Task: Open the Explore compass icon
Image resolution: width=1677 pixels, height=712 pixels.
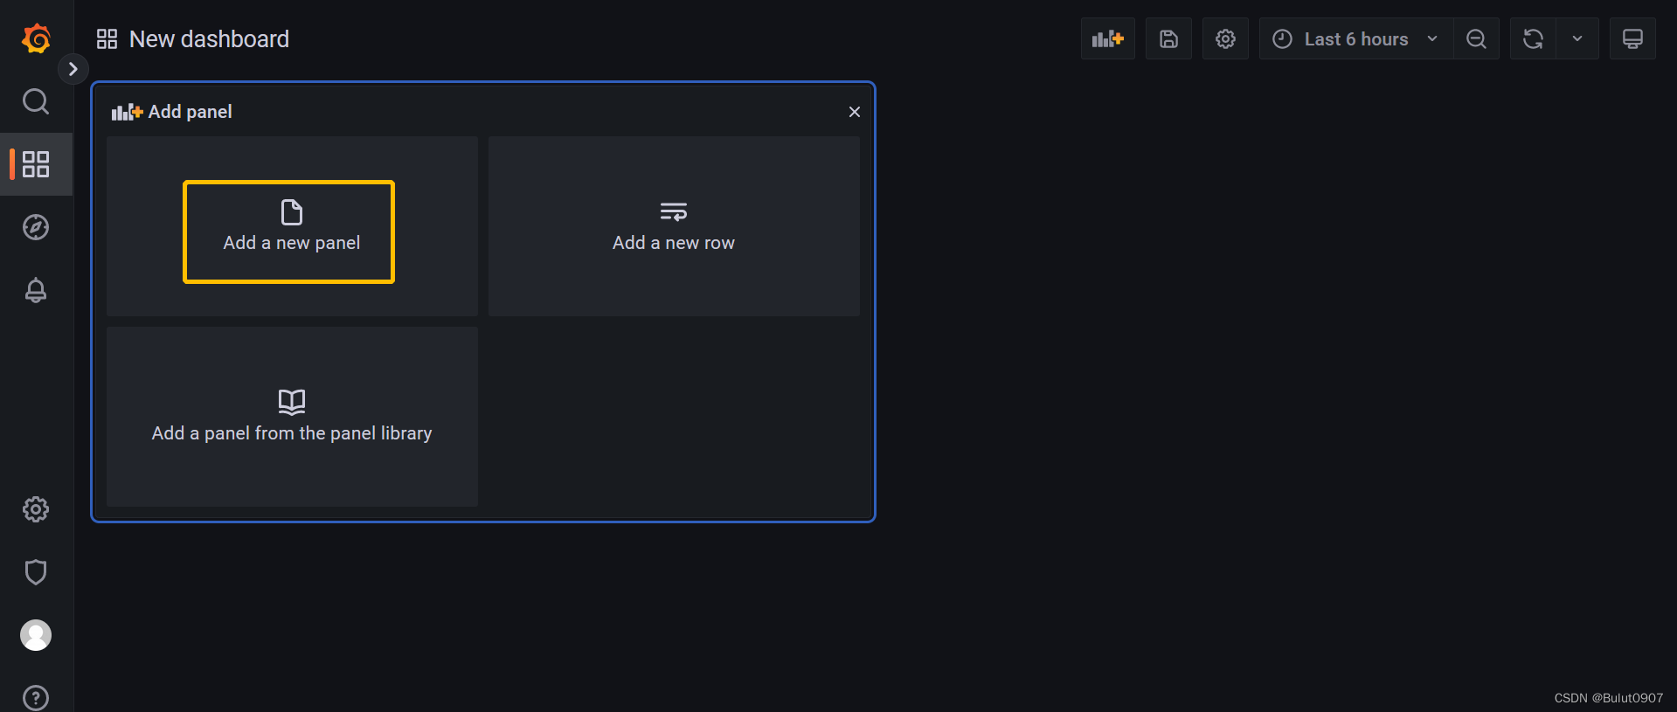Action: pyautogui.click(x=36, y=227)
